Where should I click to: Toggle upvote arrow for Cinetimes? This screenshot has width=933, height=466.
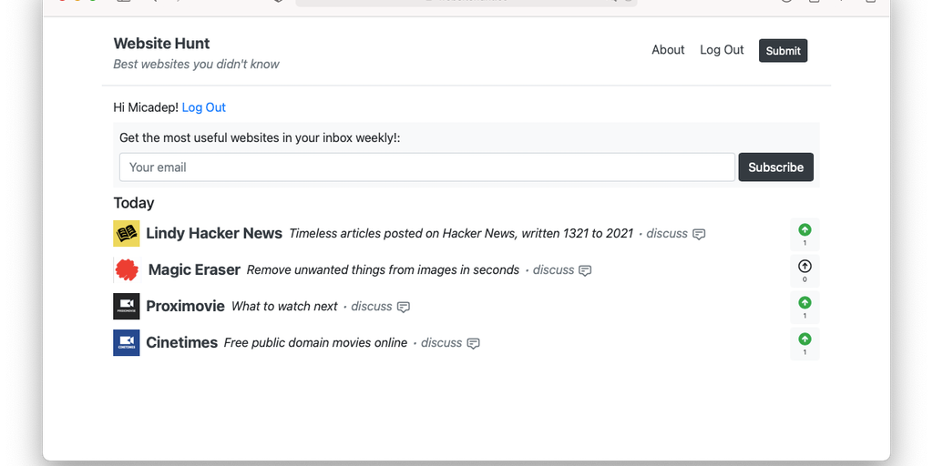805,339
